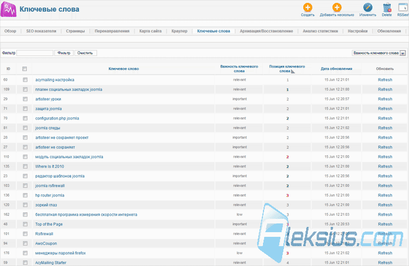Click Refresh for joomla следы row
This screenshot has width=409, height=266.
tap(385, 128)
